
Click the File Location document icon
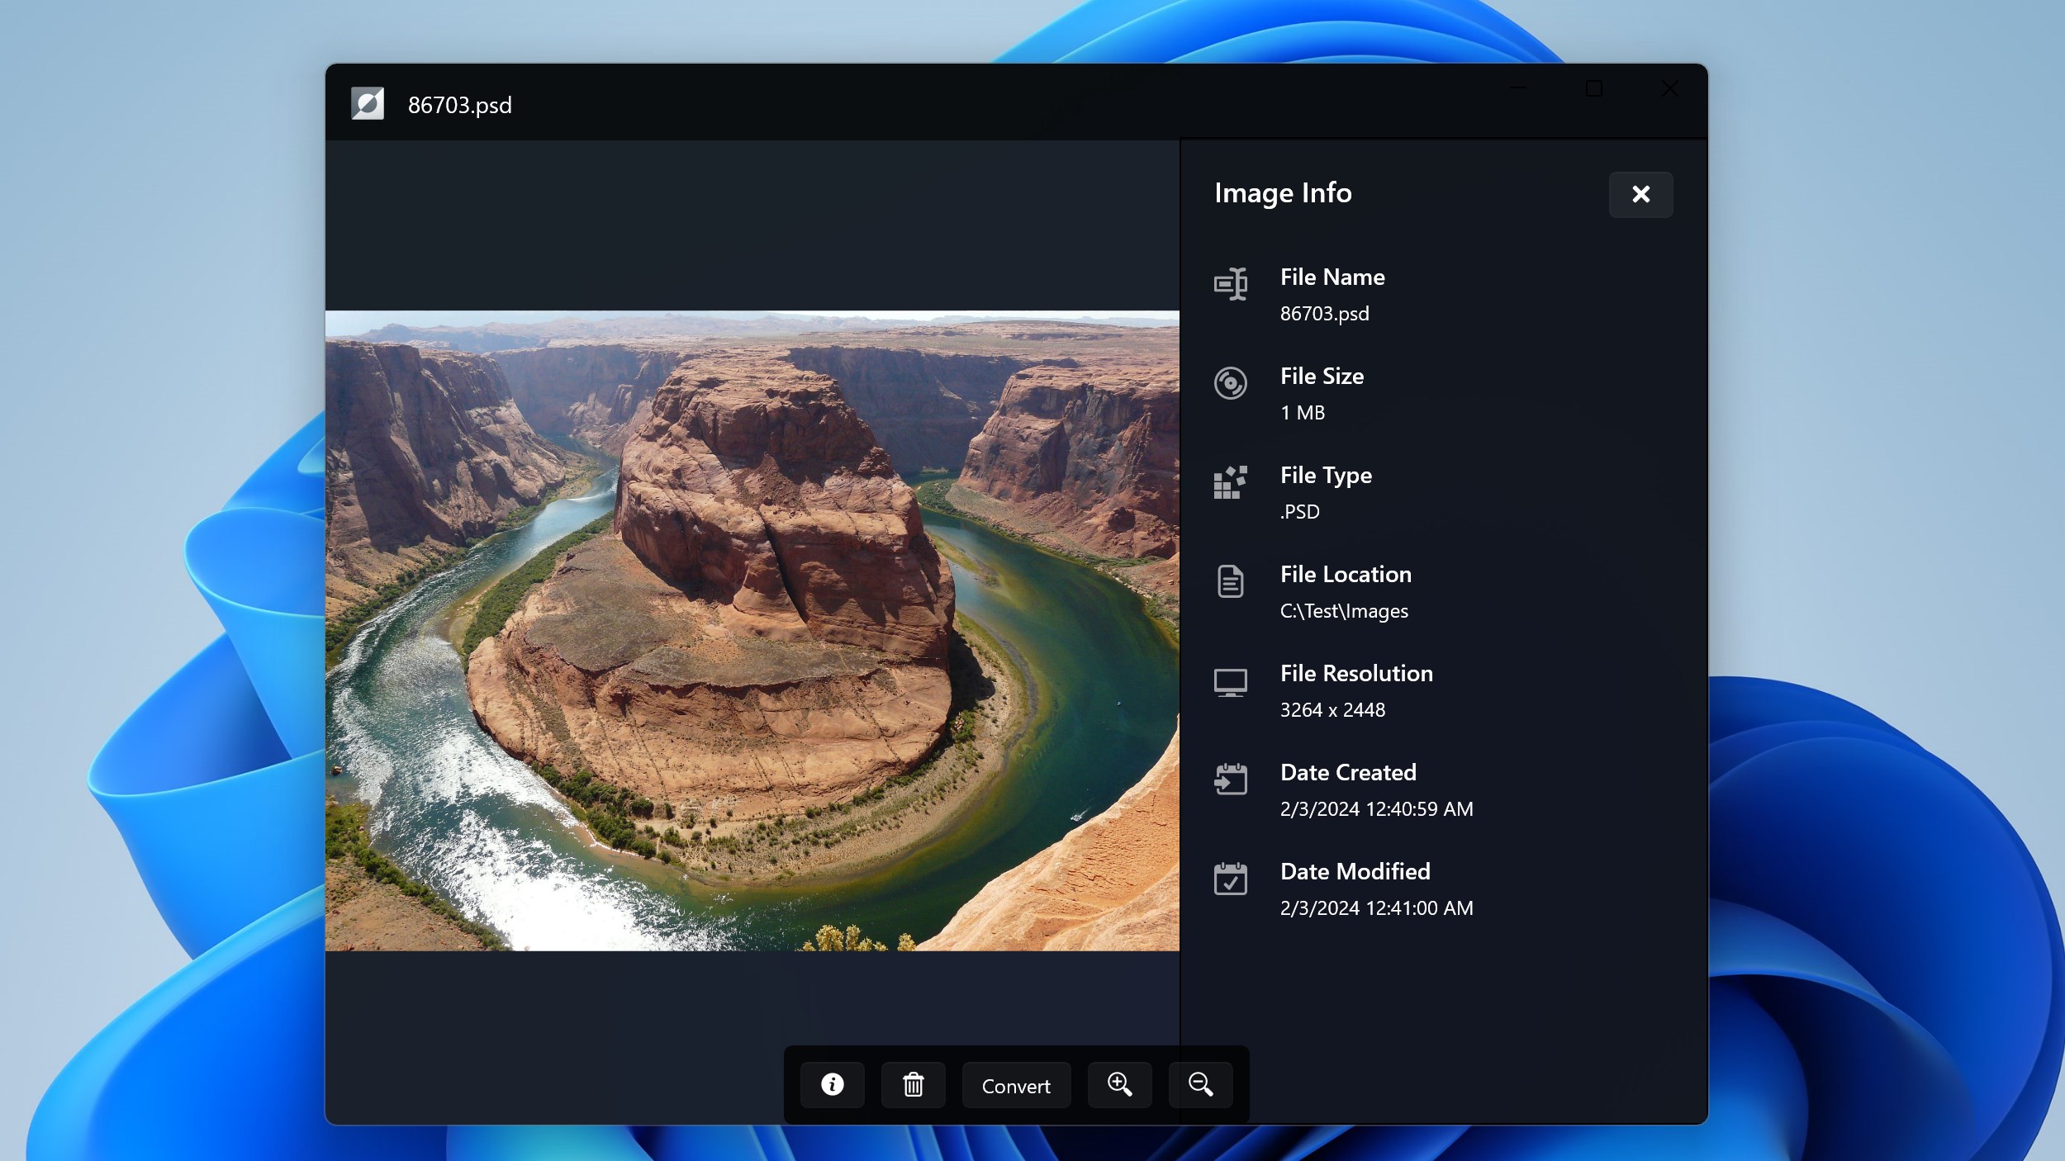[1230, 581]
